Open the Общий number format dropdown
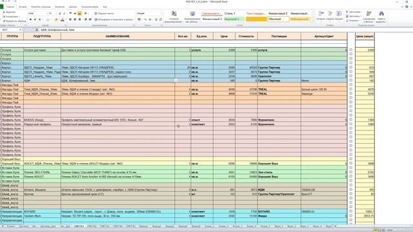Screen dimensions: 413x232 (161, 14)
